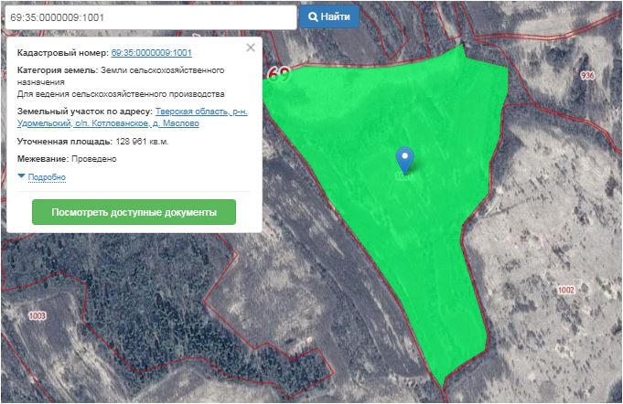Open Посмотреть доступные документы
The height and width of the screenshot is (404, 623).
click(134, 212)
